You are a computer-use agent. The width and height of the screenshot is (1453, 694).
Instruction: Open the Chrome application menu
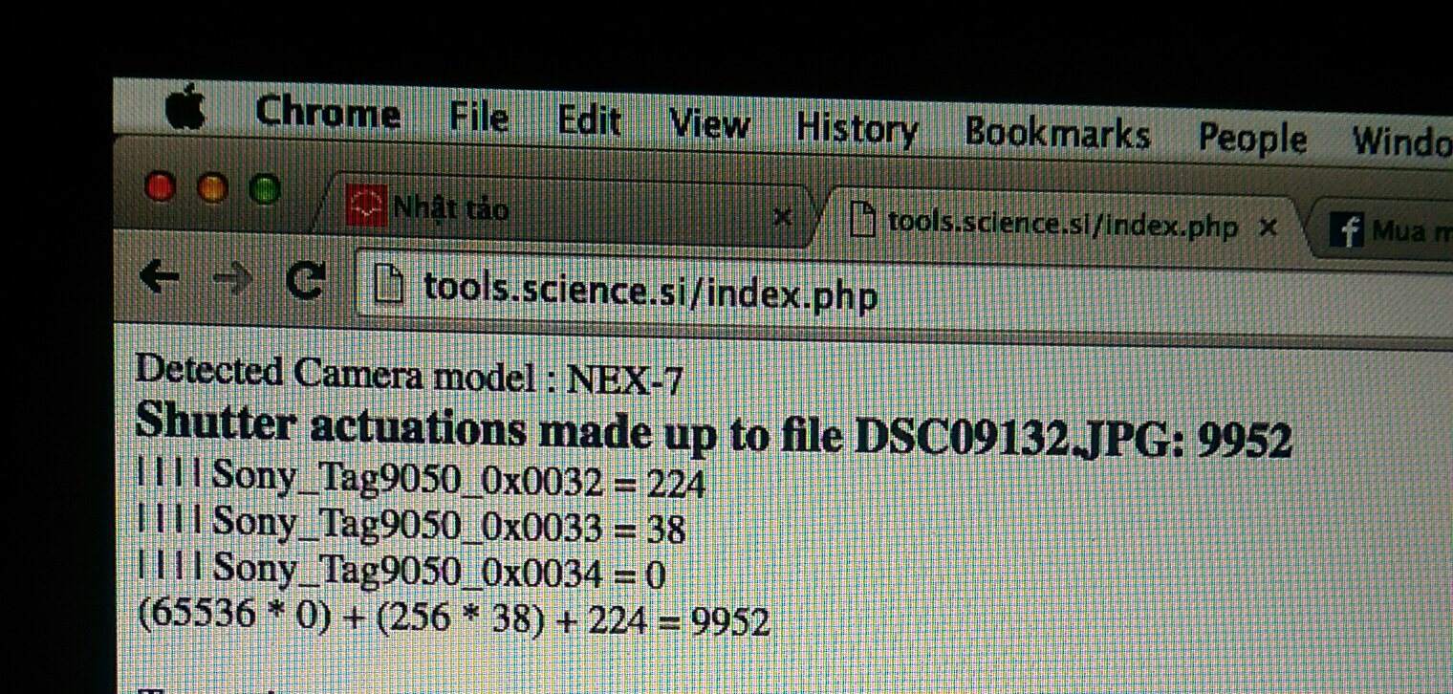coord(327,113)
